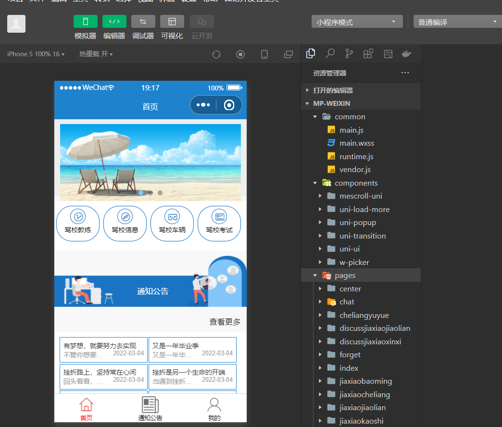
Task: Recompile the project with the refresh icon
Action: tap(216, 54)
